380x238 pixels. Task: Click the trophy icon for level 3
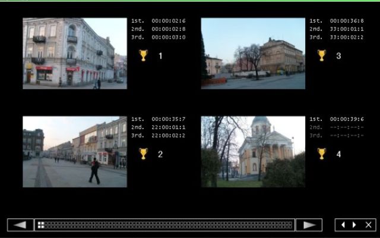[x=321, y=55]
